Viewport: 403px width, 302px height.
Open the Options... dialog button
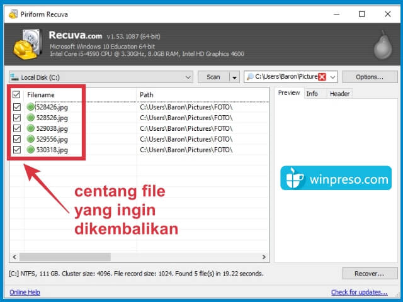370,77
